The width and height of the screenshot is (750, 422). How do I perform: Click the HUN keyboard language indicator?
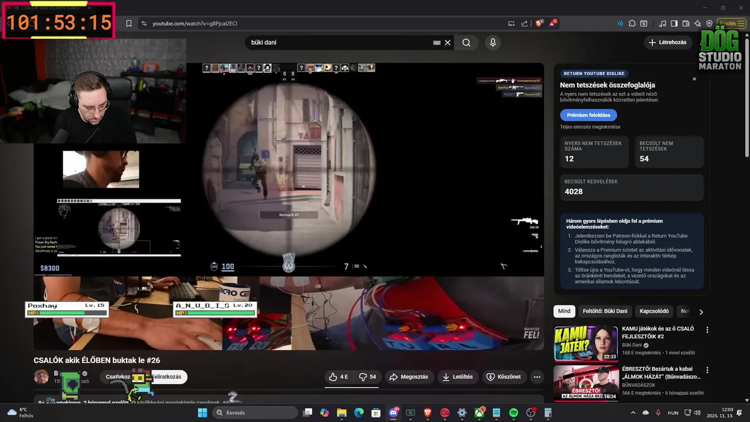(673, 413)
